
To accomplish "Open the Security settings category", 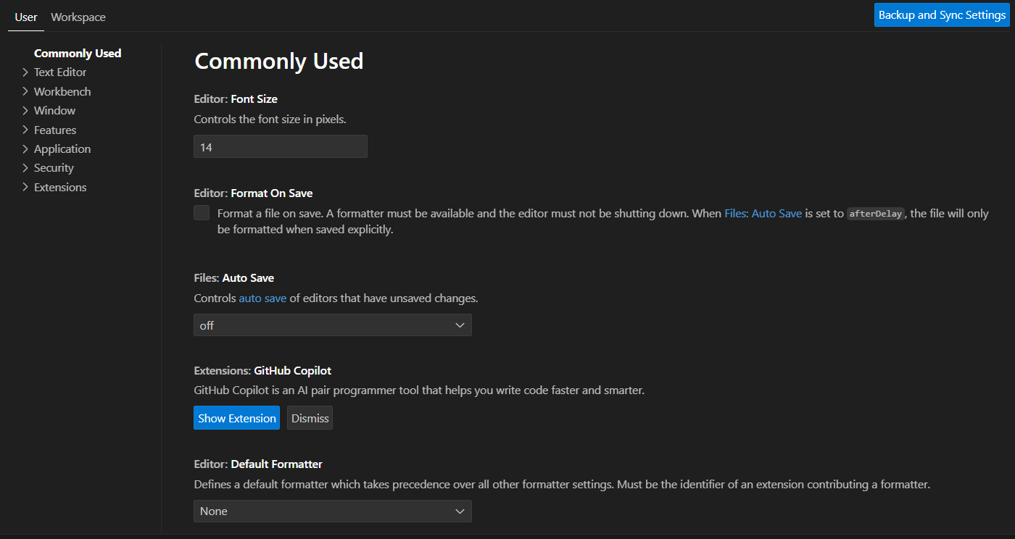I will pyautogui.click(x=54, y=167).
